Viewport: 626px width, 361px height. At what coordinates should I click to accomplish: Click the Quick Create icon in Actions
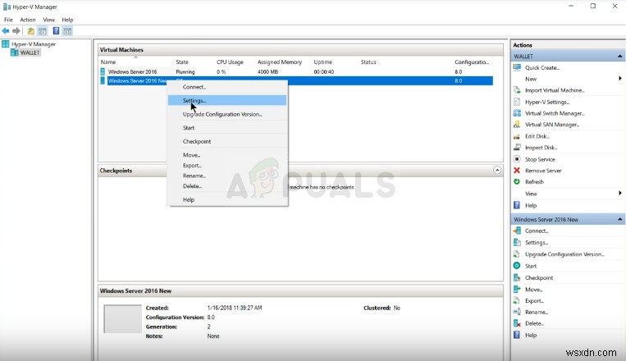coord(517,67)
